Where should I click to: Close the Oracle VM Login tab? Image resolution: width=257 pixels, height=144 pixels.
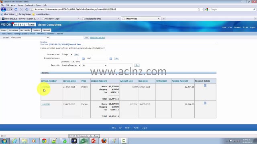[x=78, y=19]
